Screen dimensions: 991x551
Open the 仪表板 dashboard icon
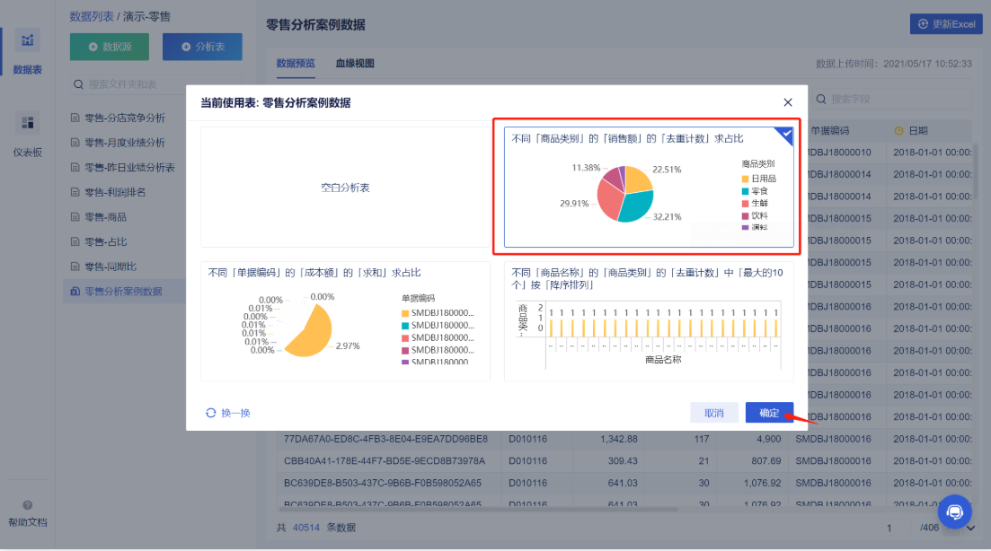tap(27, 122)
